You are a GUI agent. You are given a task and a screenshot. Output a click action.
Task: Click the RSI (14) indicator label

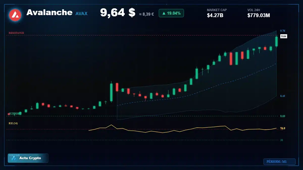pyautogui.click(x=13, y=123)
